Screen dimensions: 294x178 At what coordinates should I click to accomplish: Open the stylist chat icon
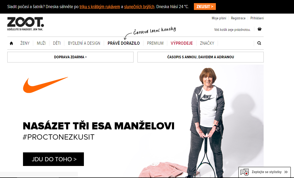[245, 172]
